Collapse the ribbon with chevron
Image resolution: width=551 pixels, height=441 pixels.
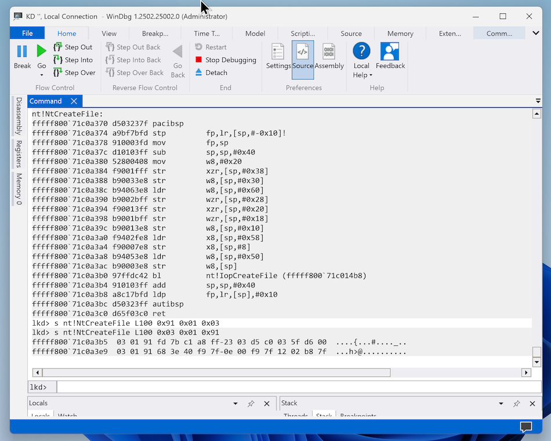point(536,33)
